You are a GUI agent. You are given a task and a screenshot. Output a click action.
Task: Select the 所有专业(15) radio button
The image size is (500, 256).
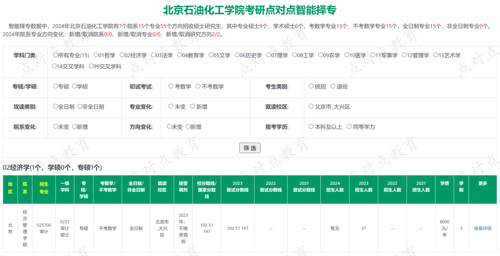[x=56, y=55]
